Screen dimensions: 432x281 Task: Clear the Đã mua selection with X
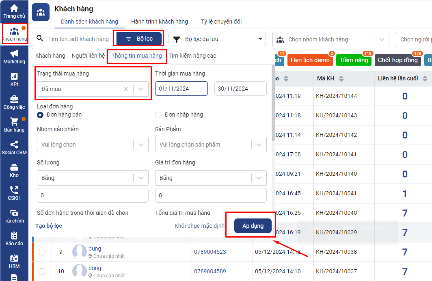pos(126,89)
